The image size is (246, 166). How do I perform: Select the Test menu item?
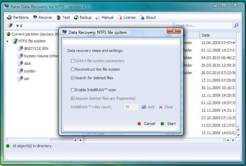tap(63, 17)
